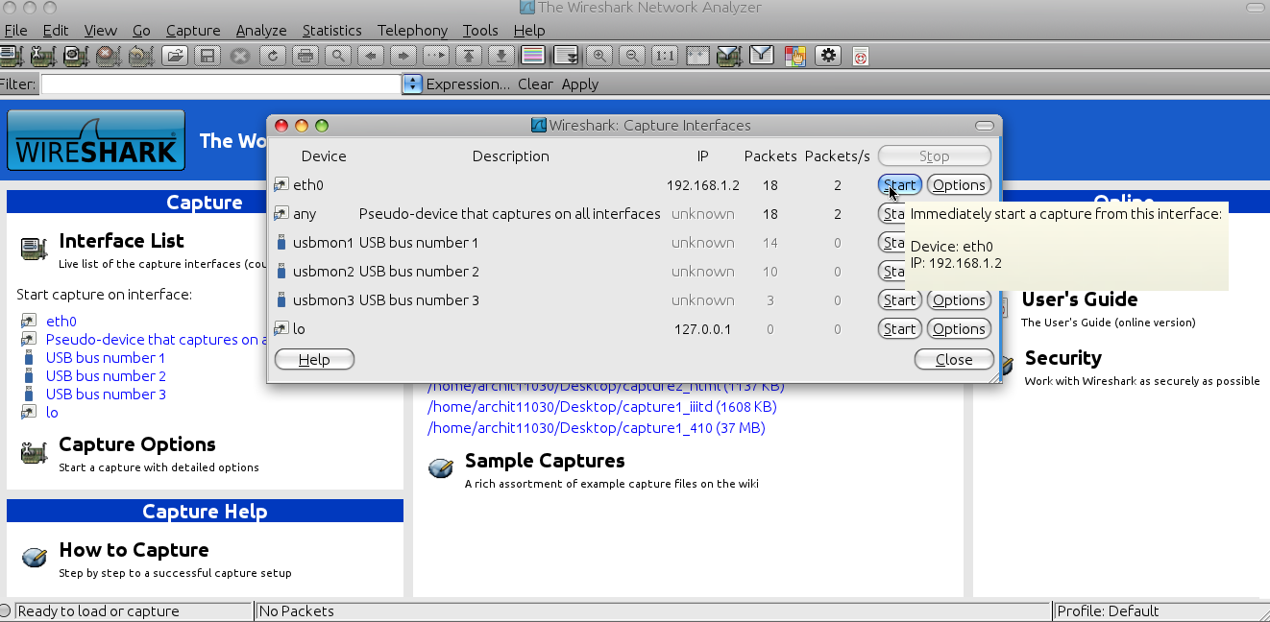Viewport: 1270px width, 622px height.
Task: Click USB bus number 1 link
Action: pyautogui.click(x=106, y=358)
